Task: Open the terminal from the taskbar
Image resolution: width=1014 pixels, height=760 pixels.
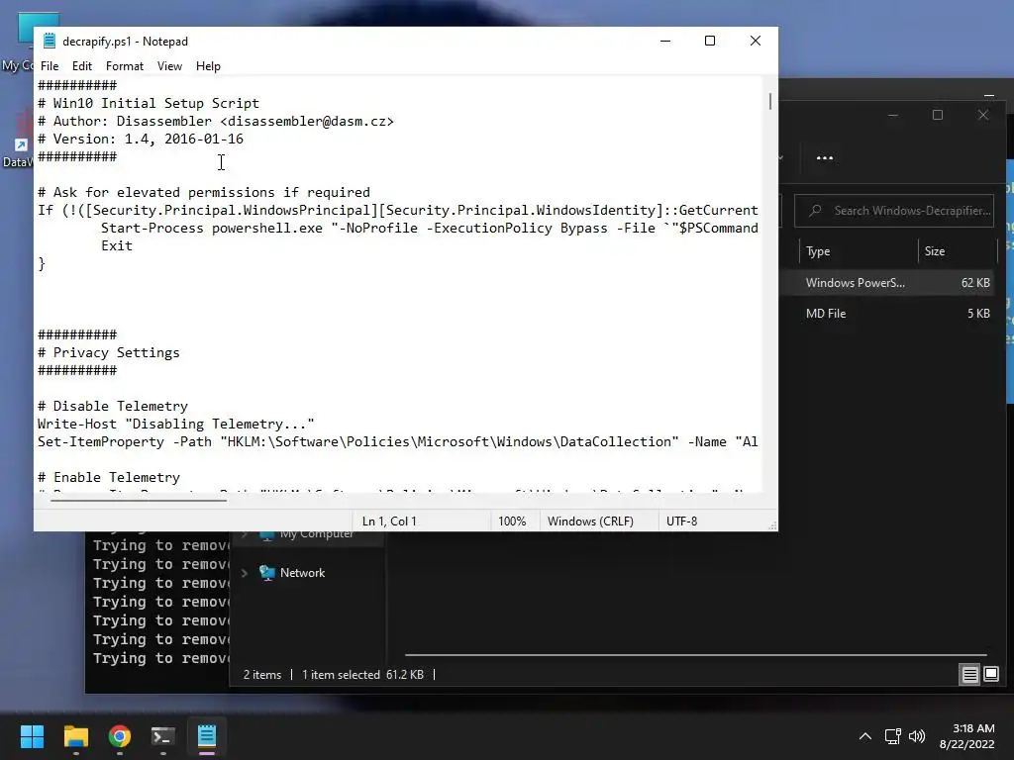Action: tap(163, 736)
